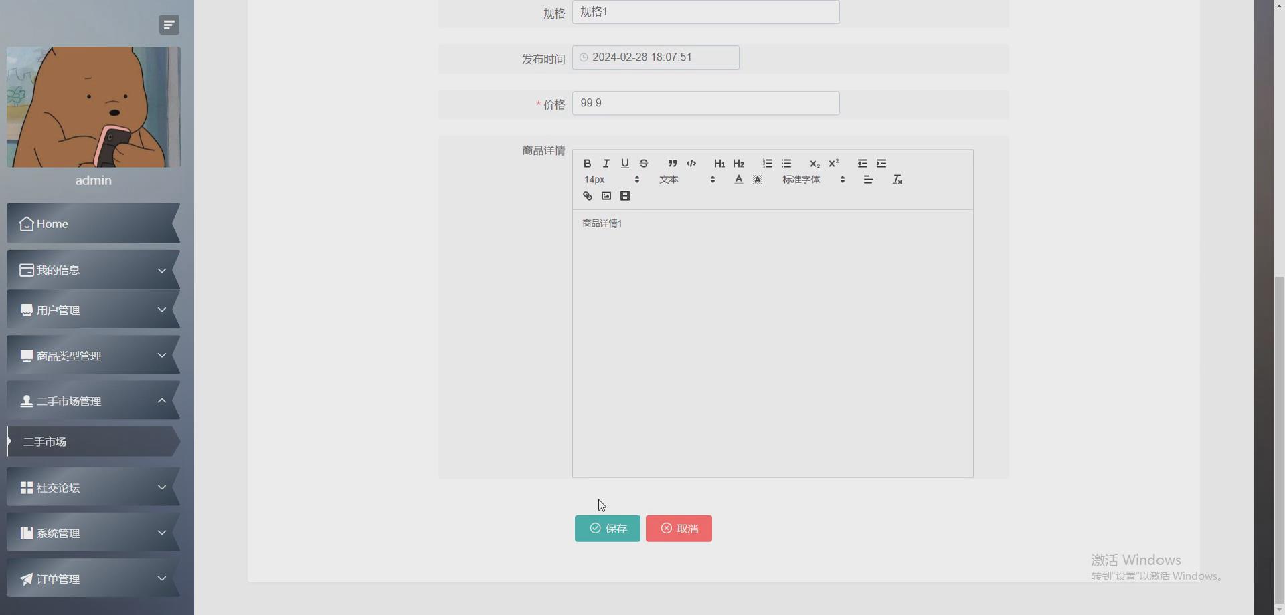
Task: Insert a video into the editor
Action: tap(624, 195)
